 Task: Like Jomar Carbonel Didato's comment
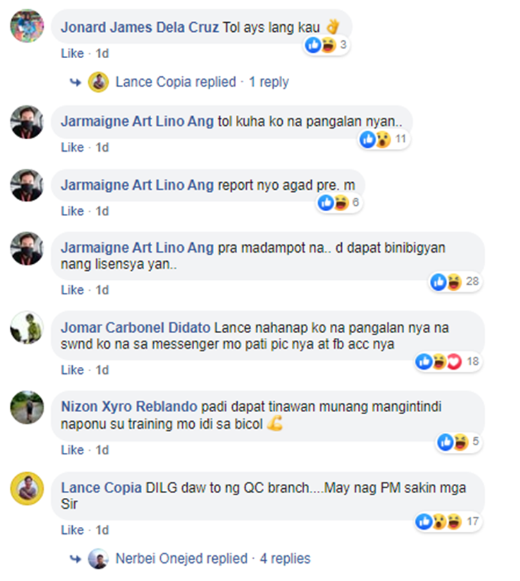click(x=72, y=370)
